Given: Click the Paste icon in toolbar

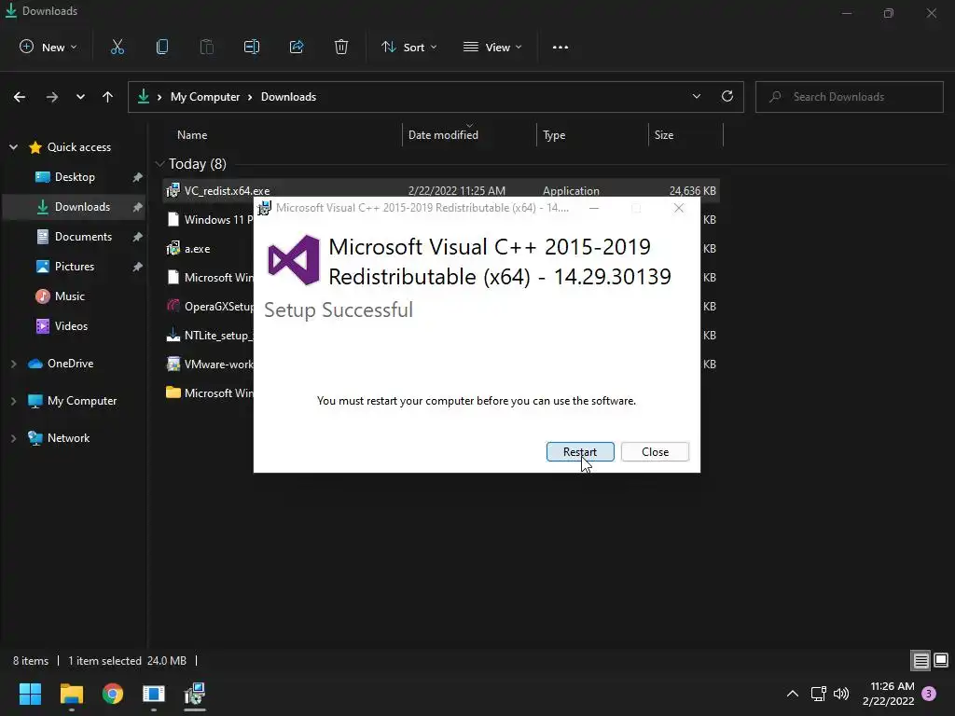Looking at the screenshot, I should pyautogui.click(x=207, y=47).
